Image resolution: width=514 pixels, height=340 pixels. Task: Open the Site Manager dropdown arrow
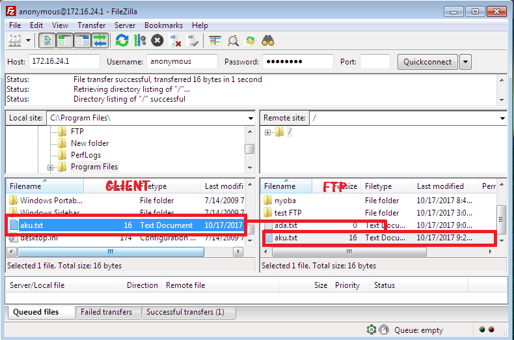coord(29,40)
